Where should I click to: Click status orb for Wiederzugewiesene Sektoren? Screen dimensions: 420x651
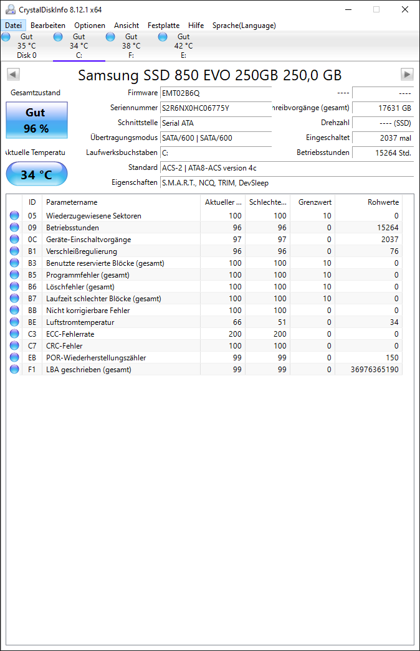[x=14, y=215]
